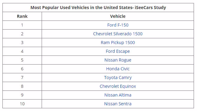Viewport: 197px width, 111px height.
Task: Select the rank 1 cell
Action: pos(22,25)
